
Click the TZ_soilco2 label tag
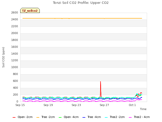point(30,10)
